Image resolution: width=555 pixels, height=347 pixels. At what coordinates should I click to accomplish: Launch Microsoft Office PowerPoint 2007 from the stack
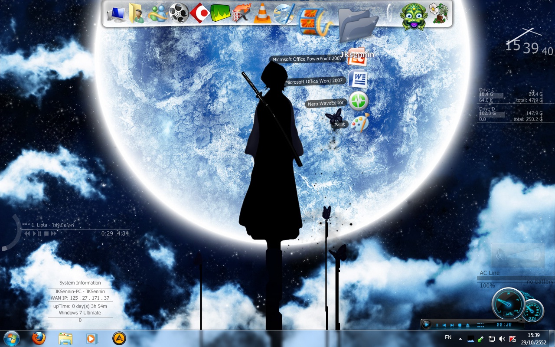pyautogui.click(x=358, y=58)
